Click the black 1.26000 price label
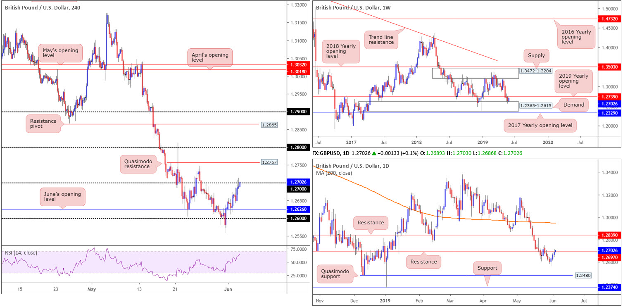The image size is (623, 307). [298, 219]
